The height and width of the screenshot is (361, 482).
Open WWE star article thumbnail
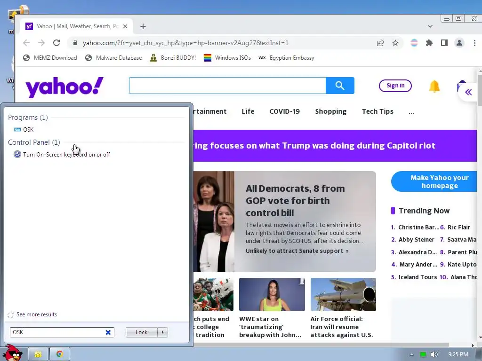pos(272,294)
